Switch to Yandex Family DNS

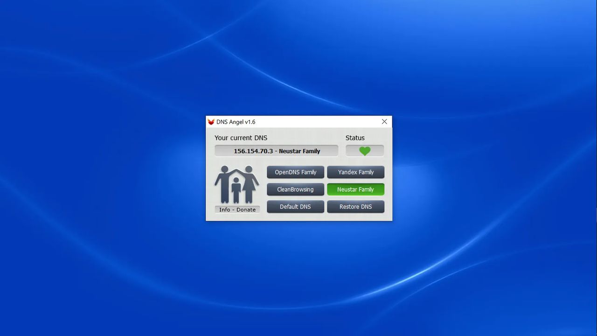356,172
